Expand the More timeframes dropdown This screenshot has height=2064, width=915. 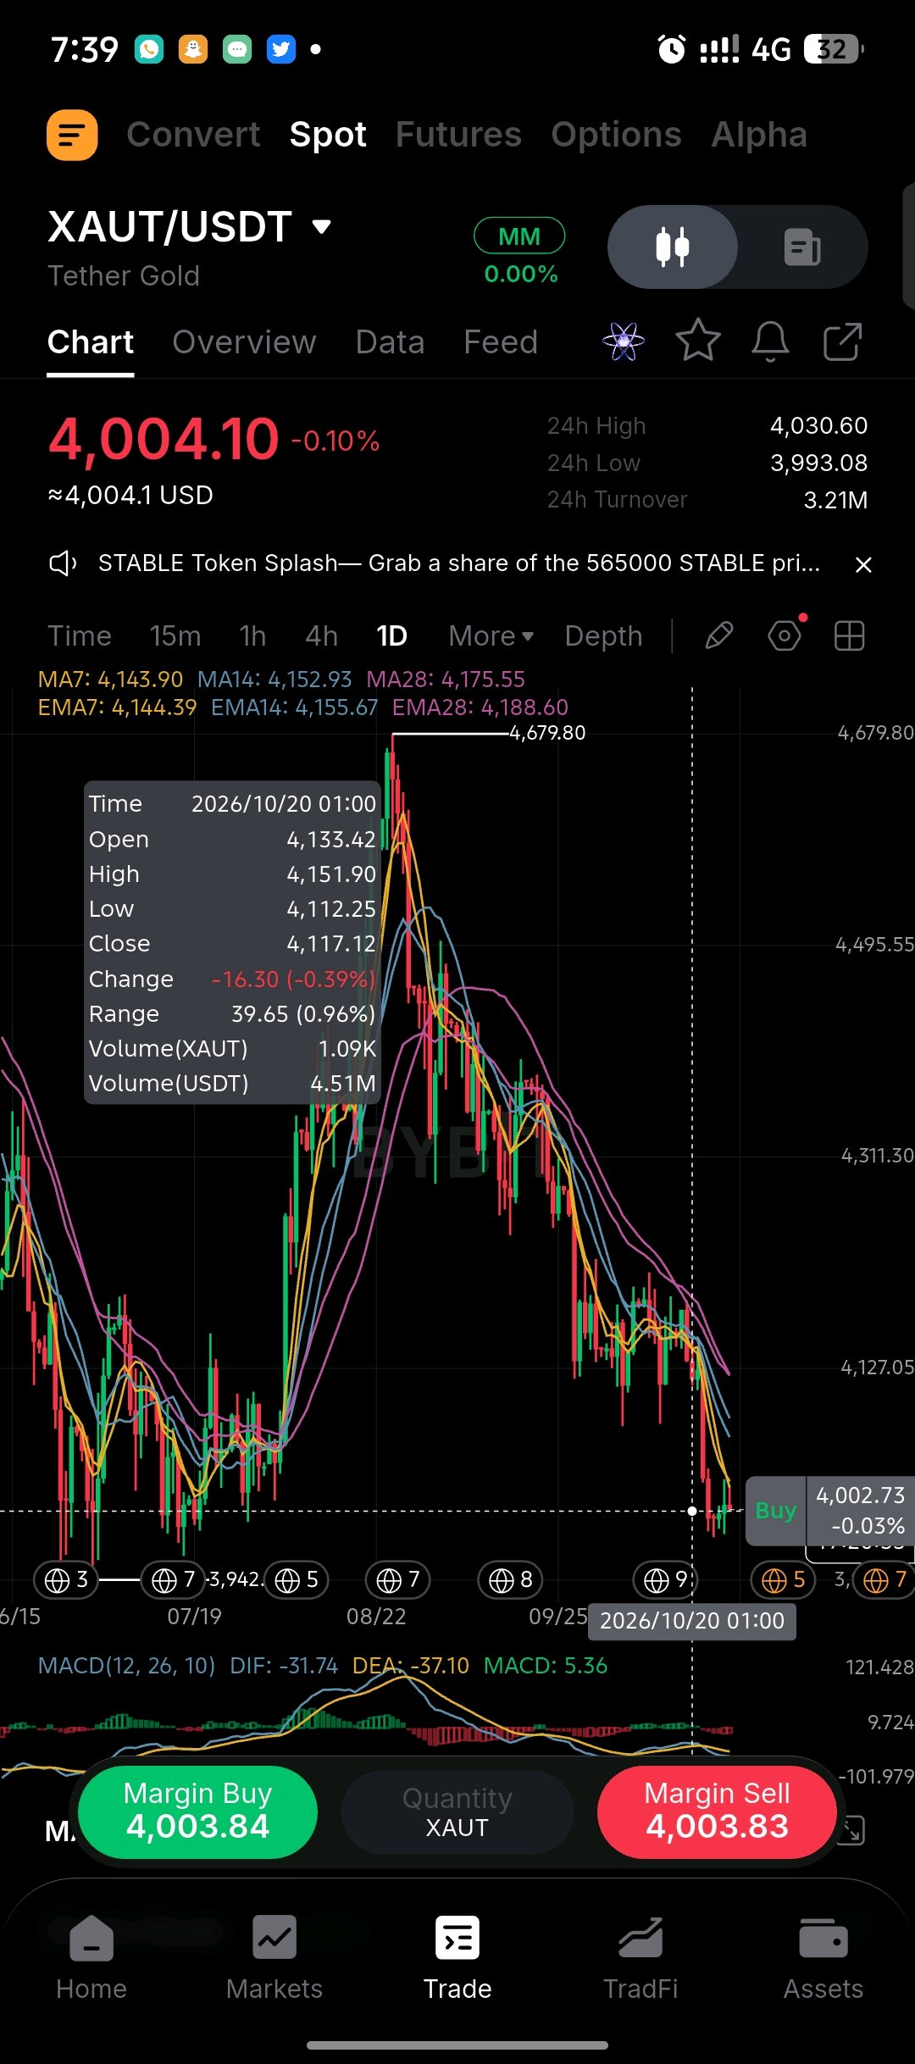coord(491,636)
